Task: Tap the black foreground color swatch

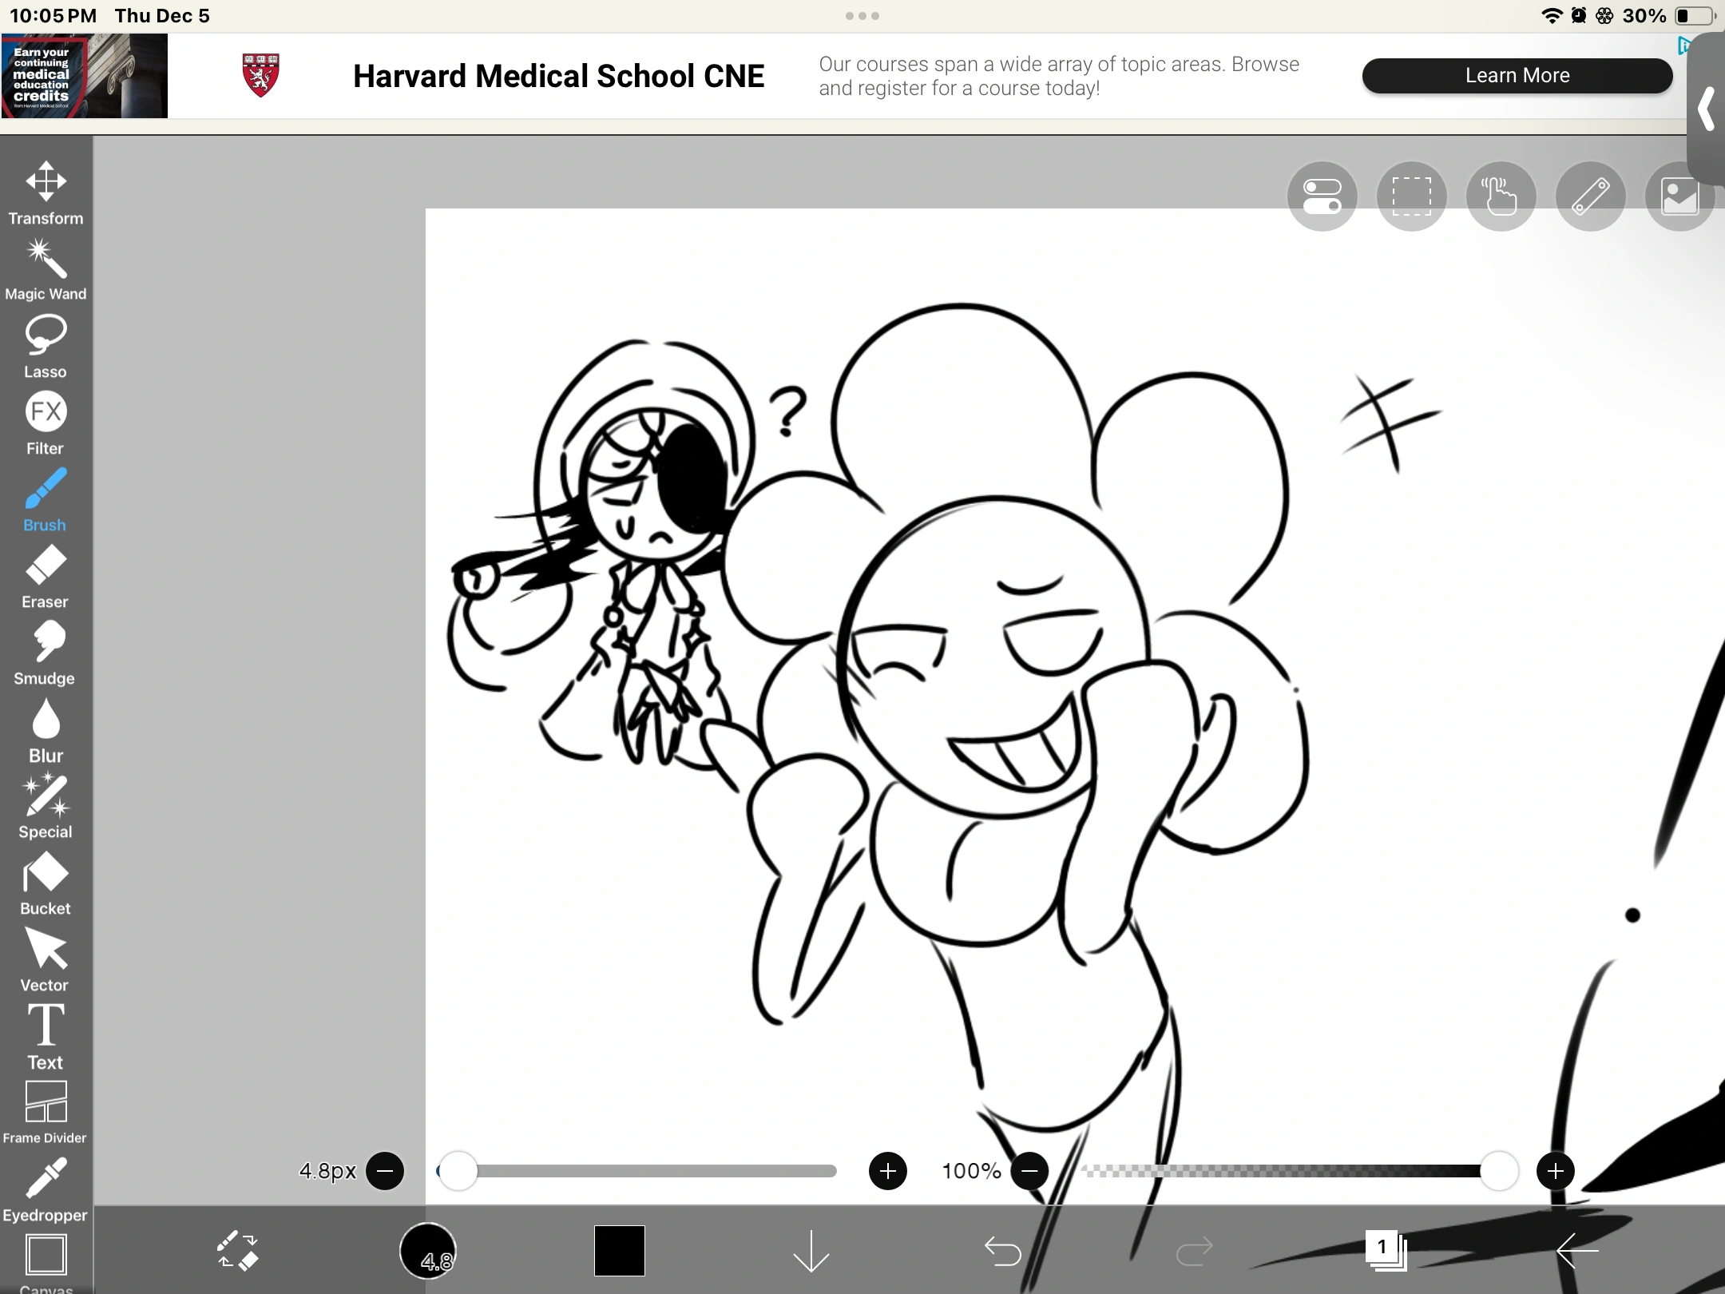Action: pos(618,1252)
